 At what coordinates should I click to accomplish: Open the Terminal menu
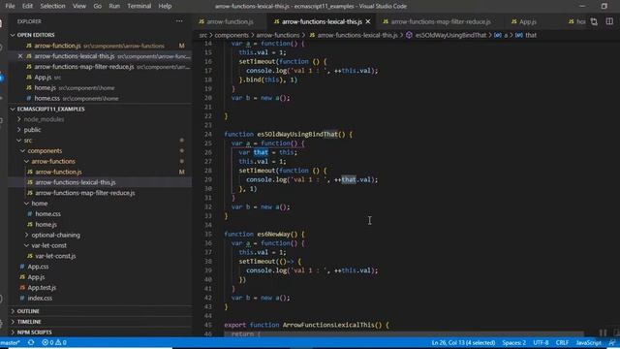coord(139,6)
